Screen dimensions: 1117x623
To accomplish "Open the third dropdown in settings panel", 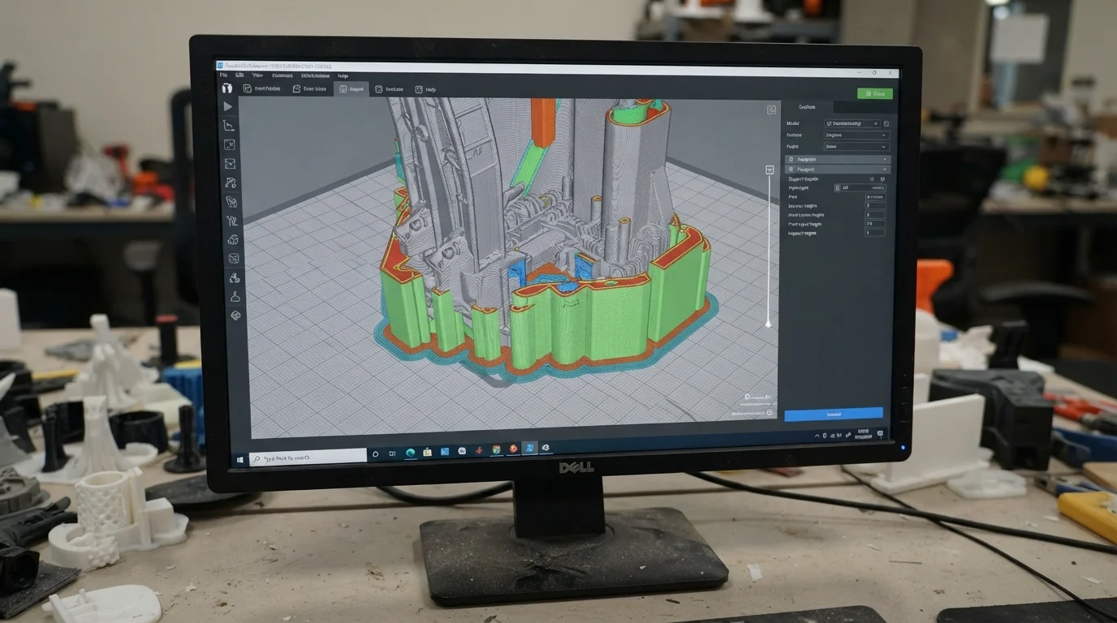I will (856, 146).
